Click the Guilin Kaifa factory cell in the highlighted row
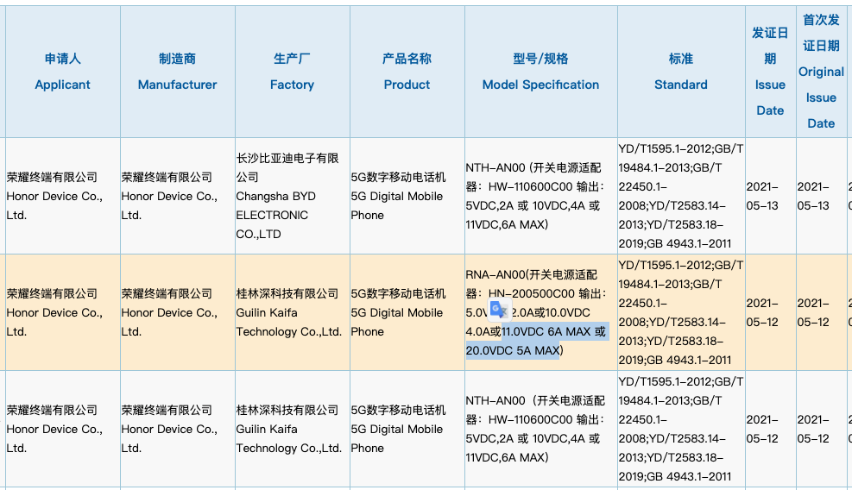Screen dimensions: 852x490 (293, 312)
